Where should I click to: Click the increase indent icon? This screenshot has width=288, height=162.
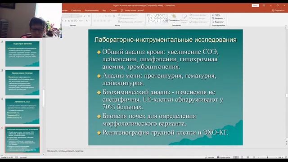[x=110, y=16]
